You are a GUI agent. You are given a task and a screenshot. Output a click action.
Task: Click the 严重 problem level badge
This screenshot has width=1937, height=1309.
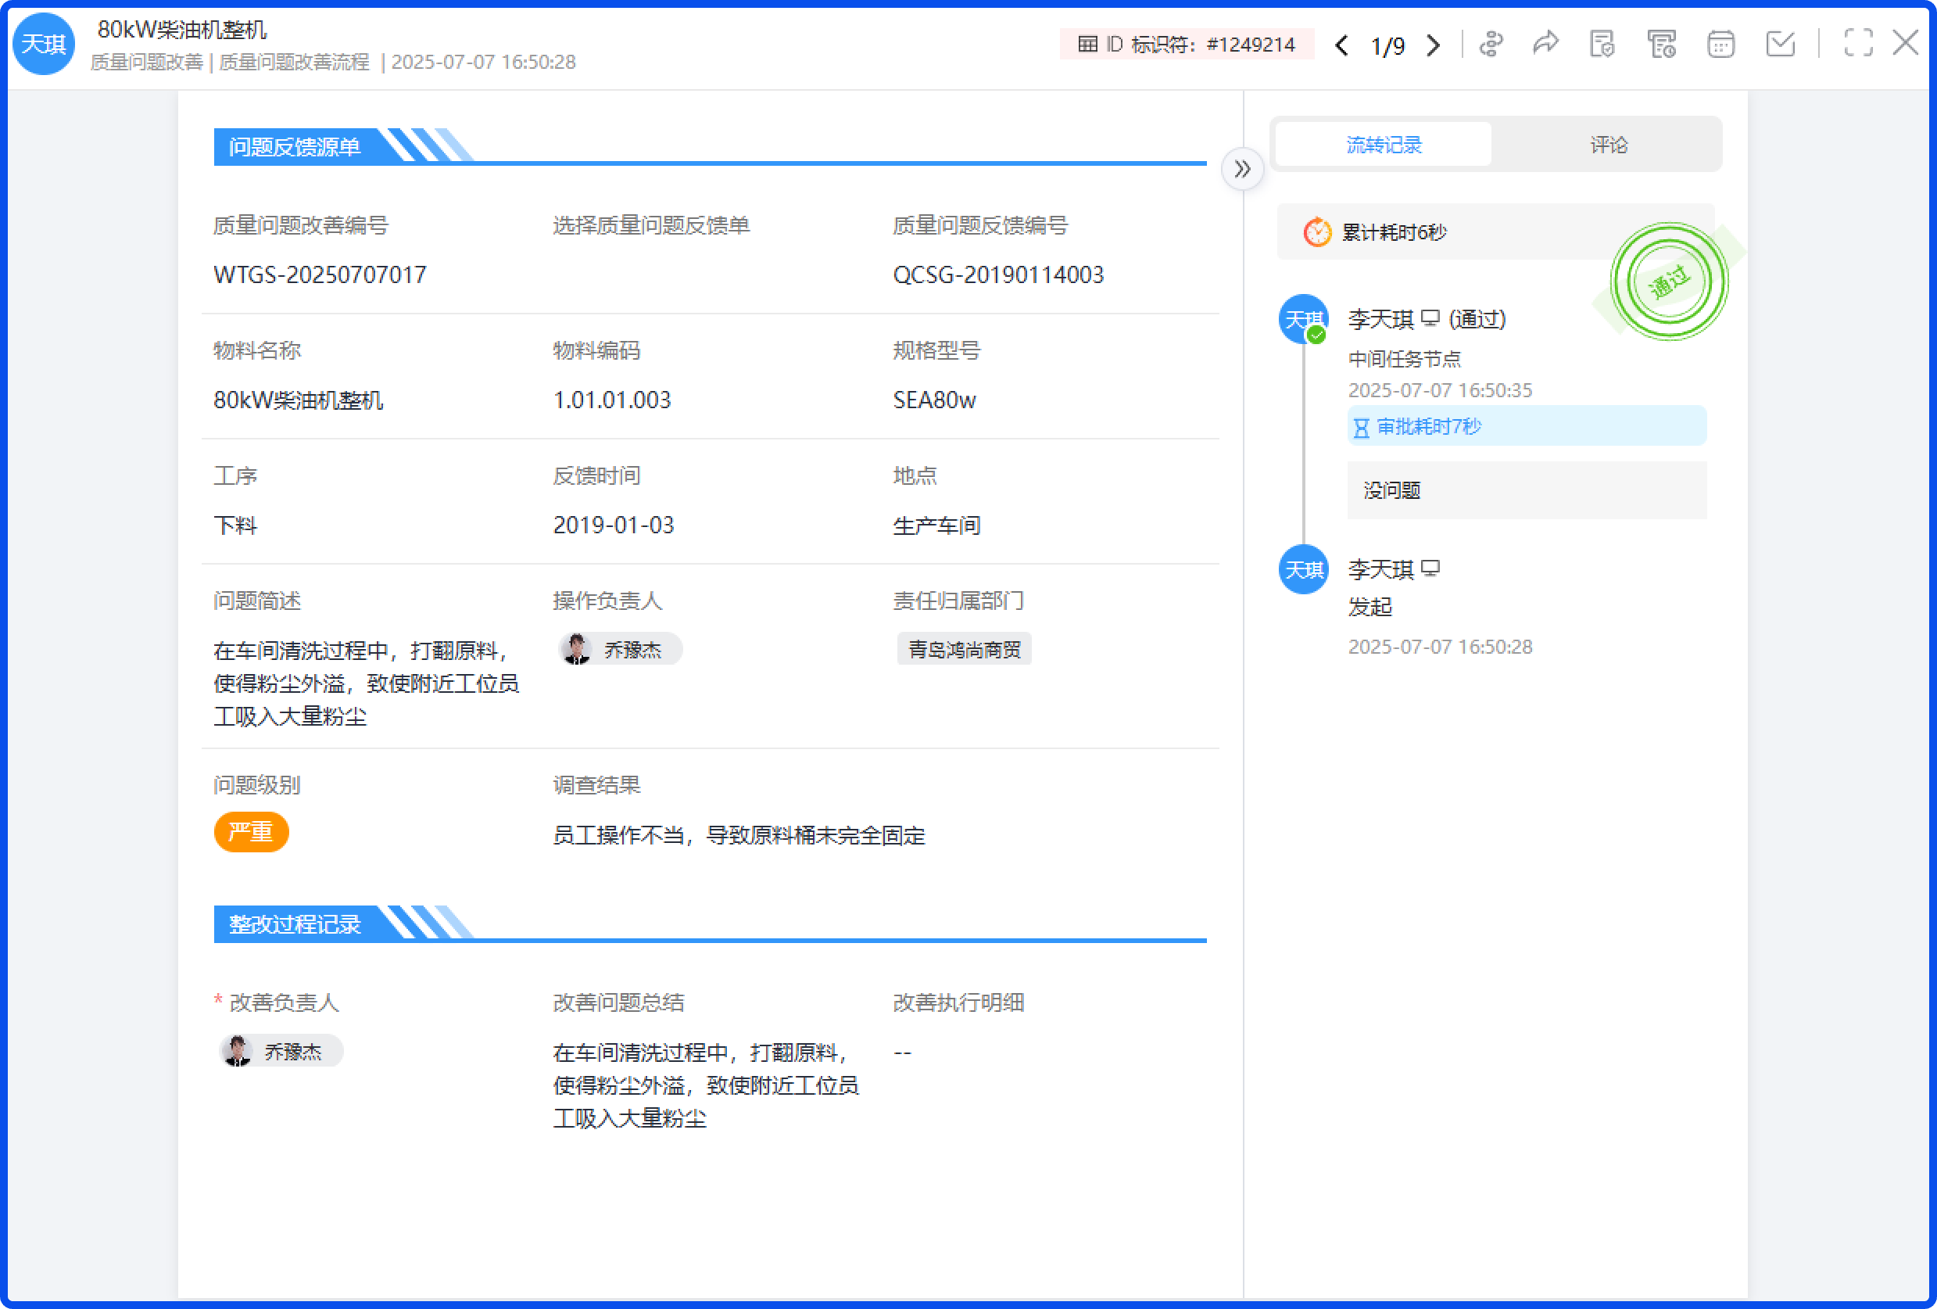pos(251,831)
